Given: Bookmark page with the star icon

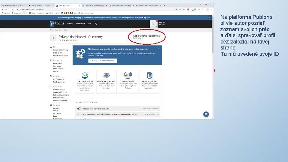Looking at the screenshot, I should (184, 10).
